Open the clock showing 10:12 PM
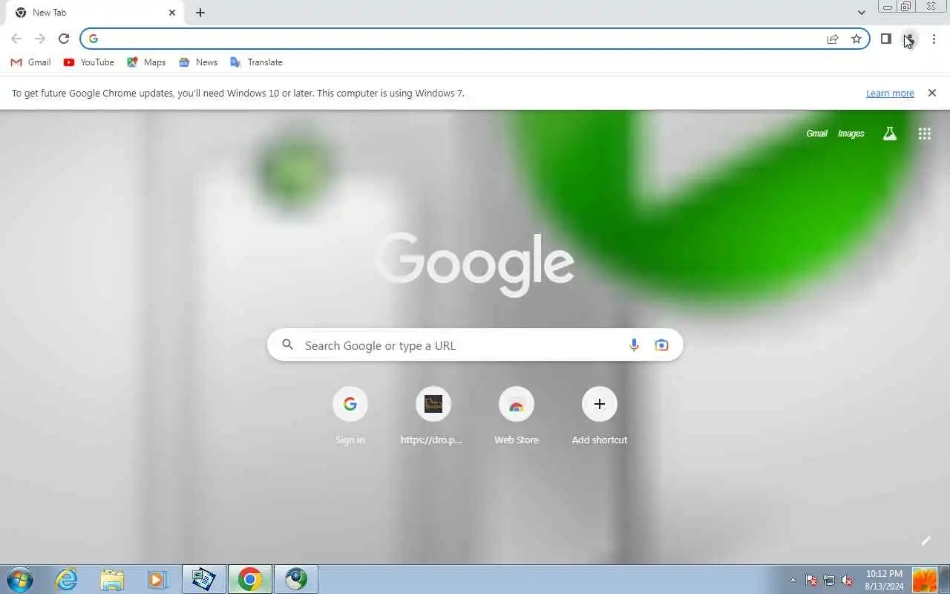Screen dimensions: 950x594 tap(884, 580)
